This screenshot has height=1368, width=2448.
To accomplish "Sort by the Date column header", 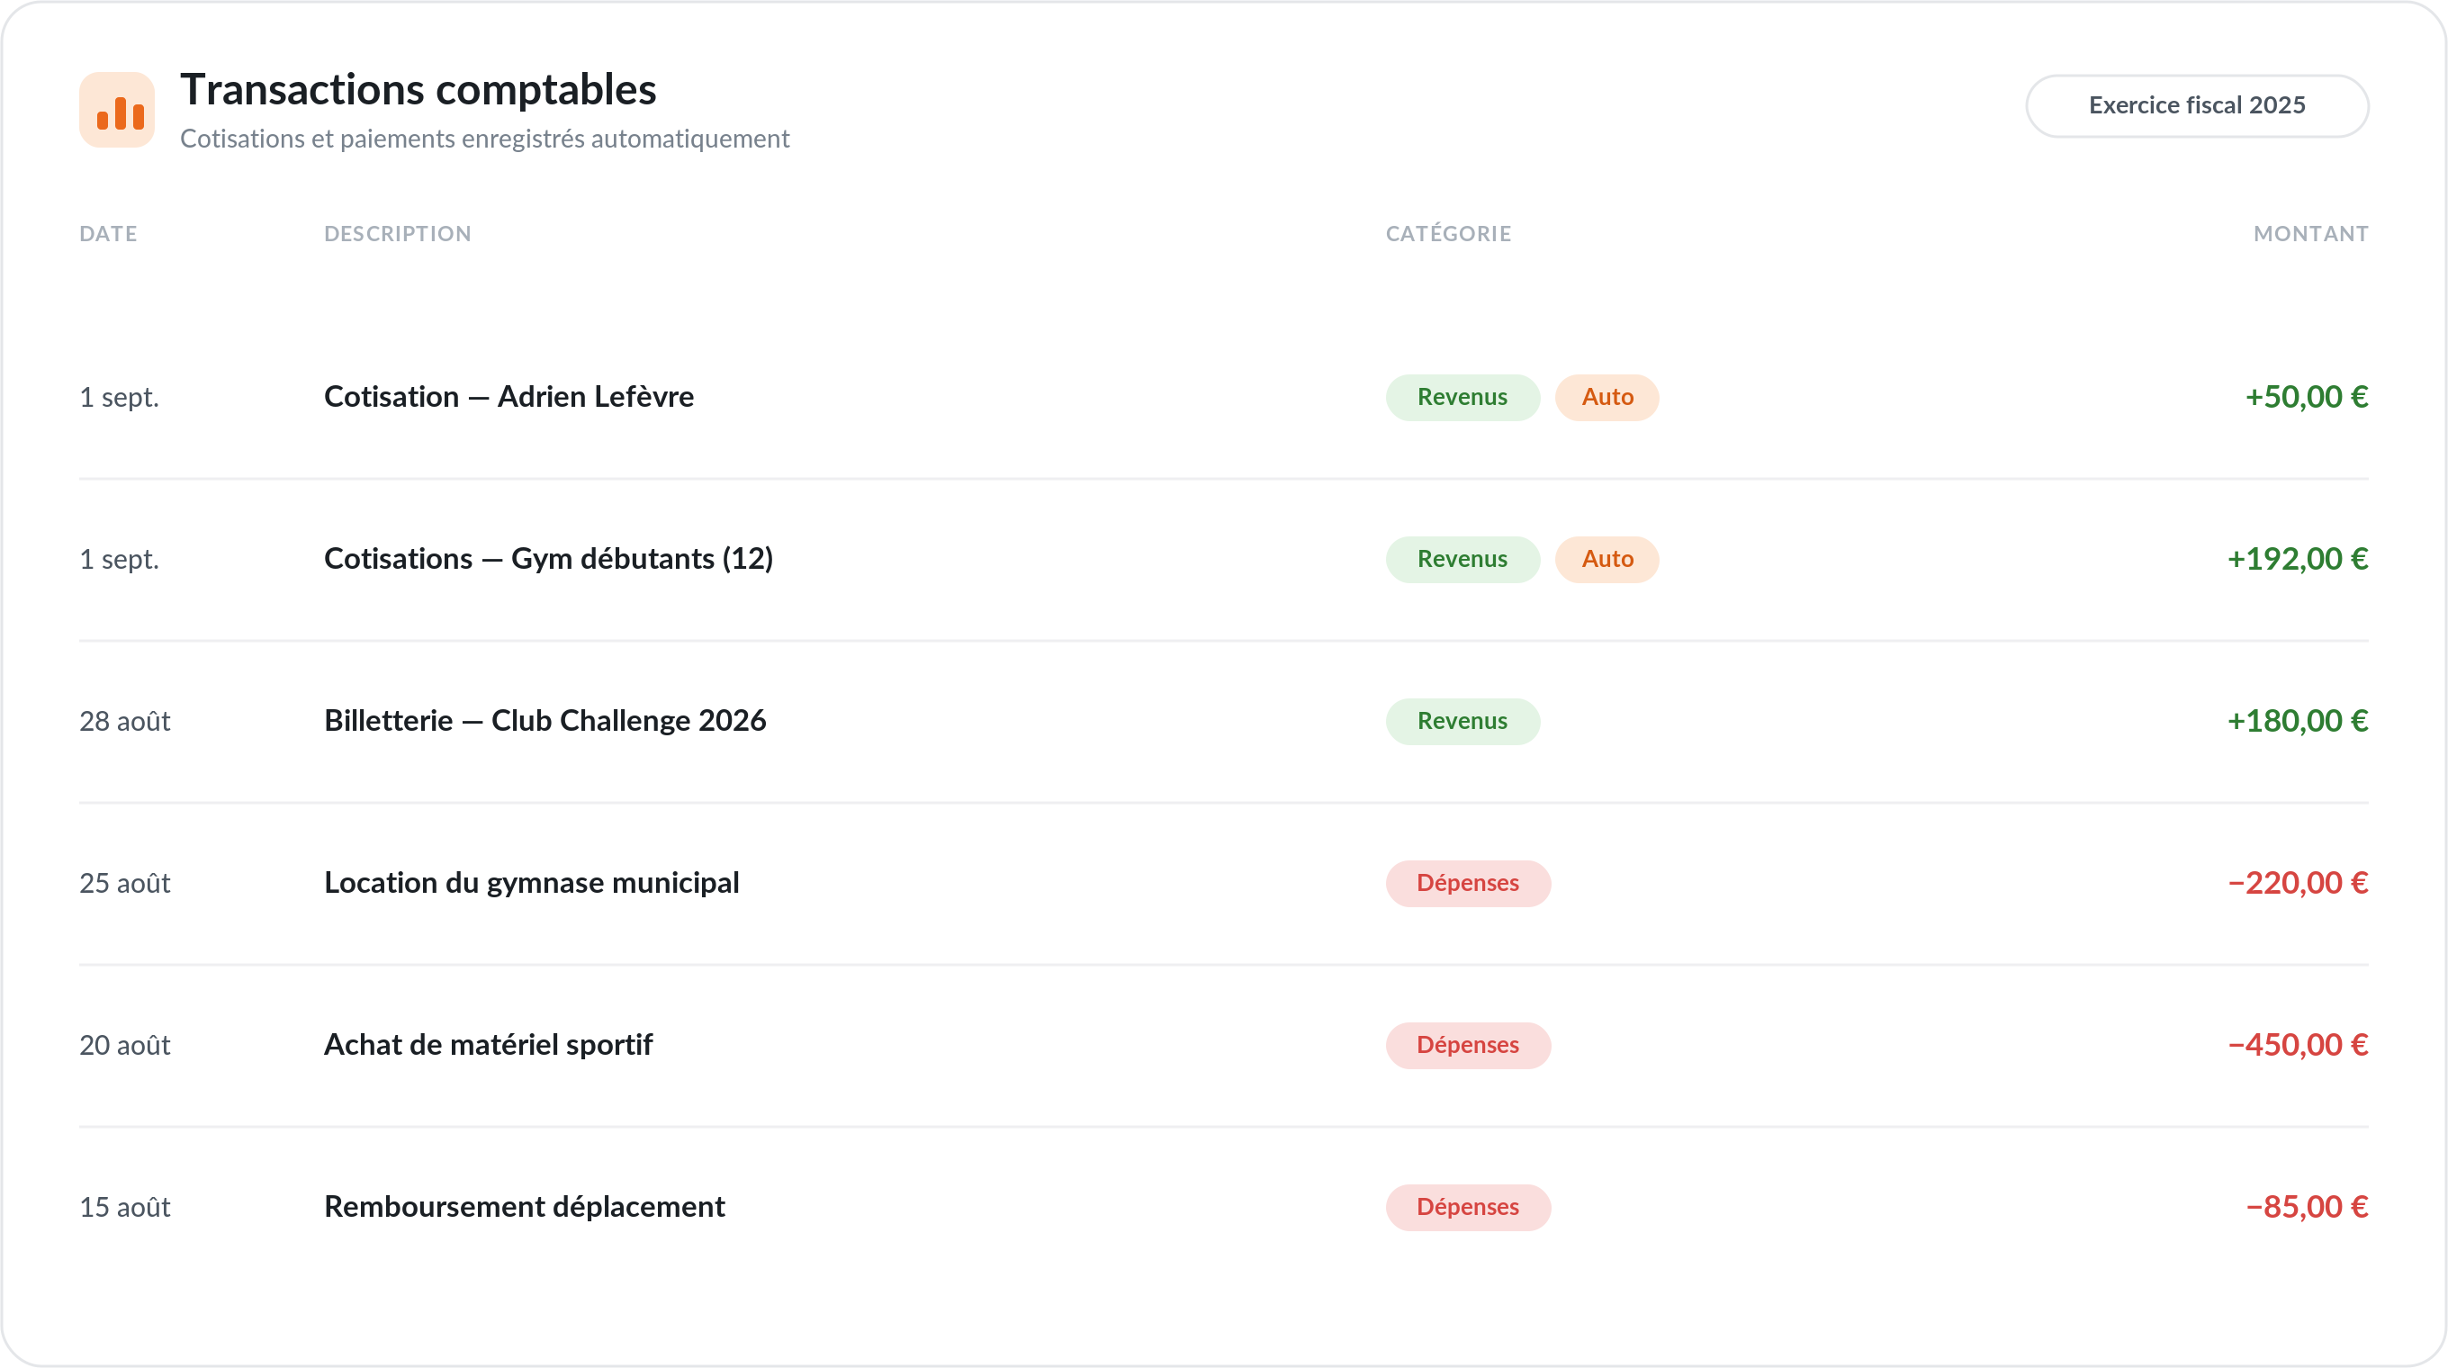I will 108,234.
